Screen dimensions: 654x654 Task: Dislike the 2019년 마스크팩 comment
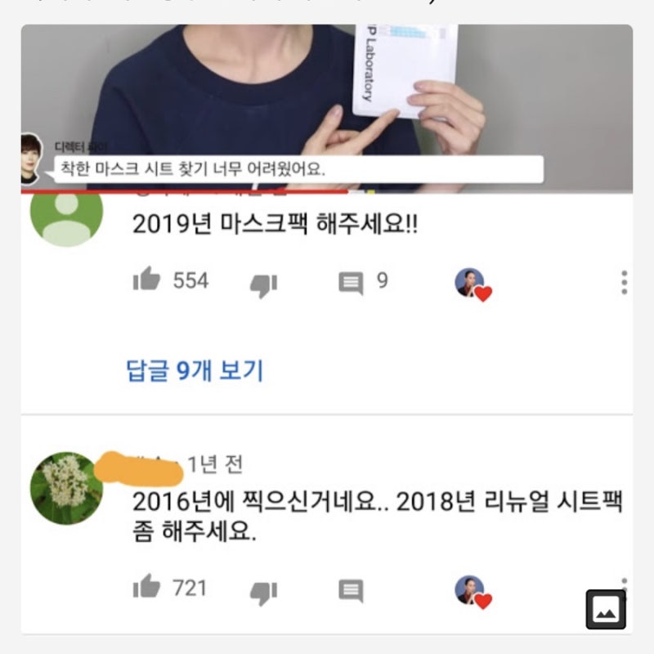[x=263, y=286]
